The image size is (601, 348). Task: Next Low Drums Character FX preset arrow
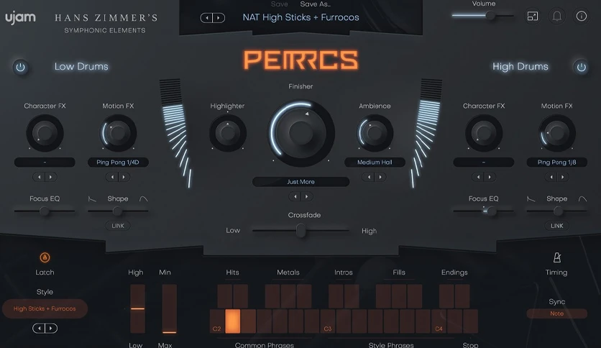coord(50,177)
